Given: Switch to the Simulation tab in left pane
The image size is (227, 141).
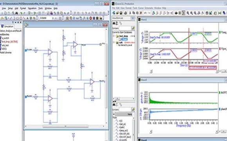Looking at the screenshot, I should (7, 26).
